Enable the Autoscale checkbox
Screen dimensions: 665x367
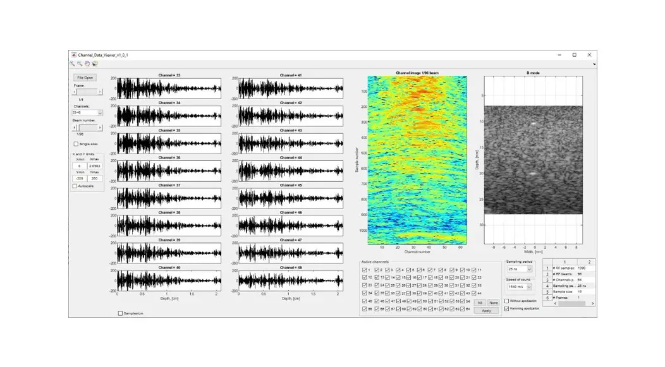click(75, 186)
